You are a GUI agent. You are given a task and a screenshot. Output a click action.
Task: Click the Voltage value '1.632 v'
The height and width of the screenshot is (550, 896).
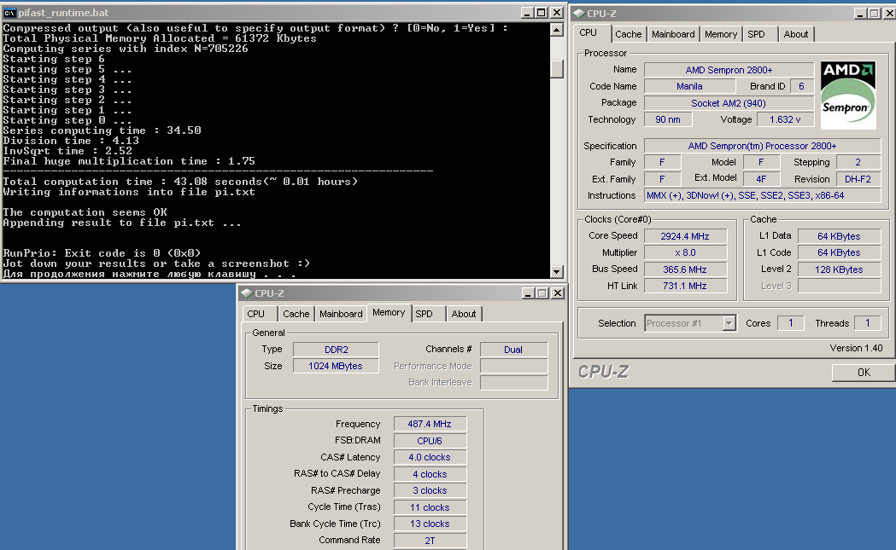coord(785,120)
